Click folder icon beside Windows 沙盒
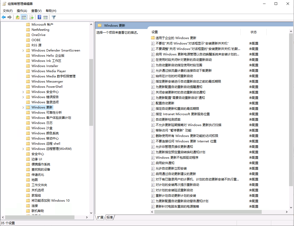Screen dimensions: 294x226 tap(28, 128)
